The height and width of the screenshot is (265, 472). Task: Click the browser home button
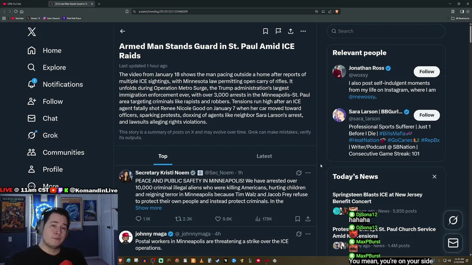tap(21, 11)
